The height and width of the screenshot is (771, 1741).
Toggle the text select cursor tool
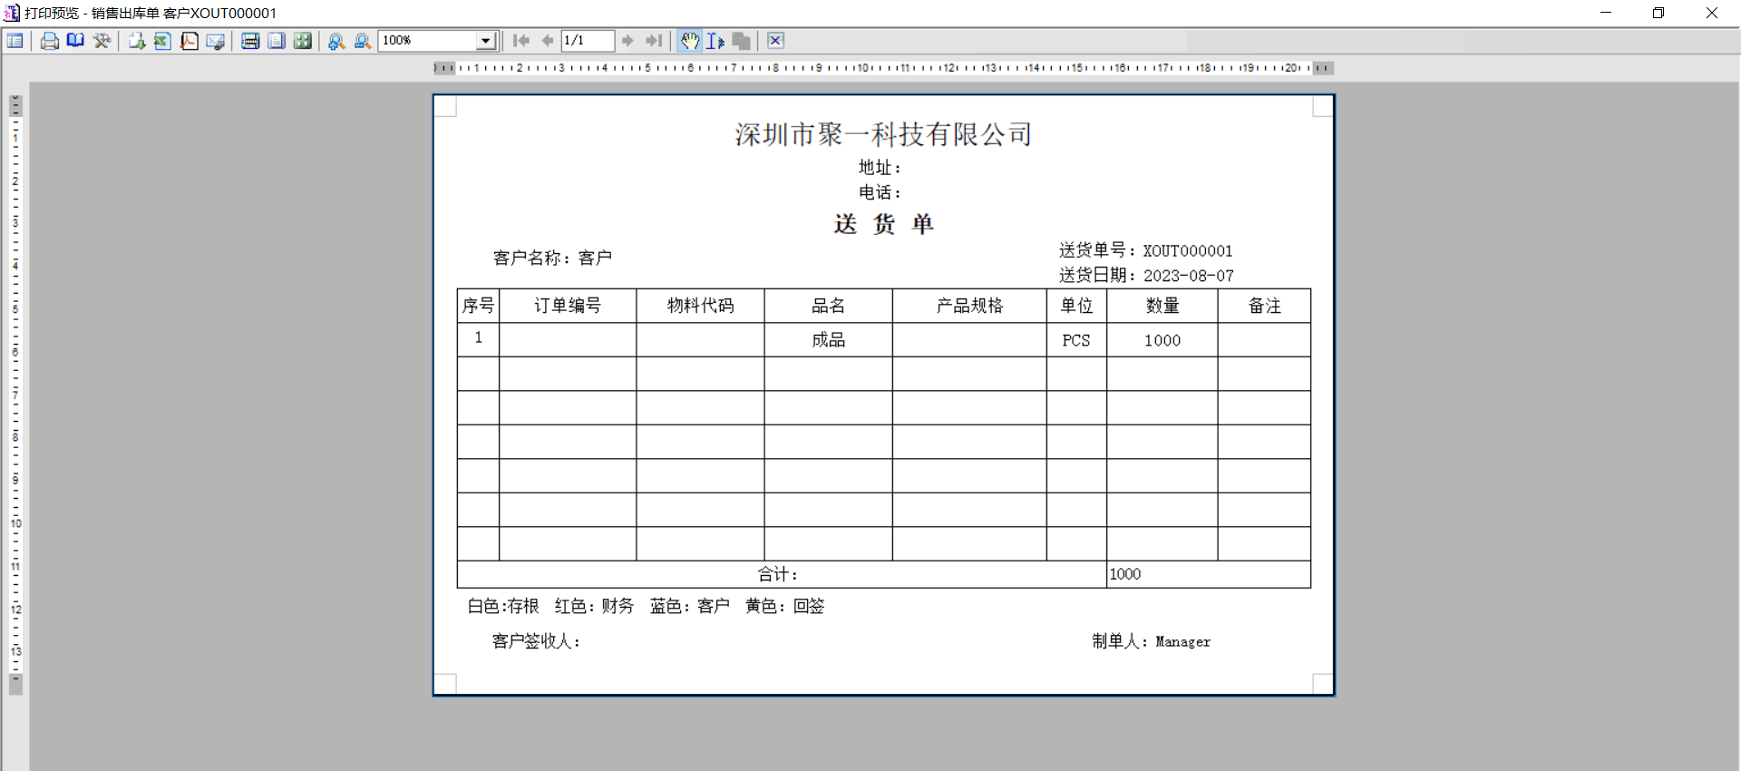[x=715, y=41]
